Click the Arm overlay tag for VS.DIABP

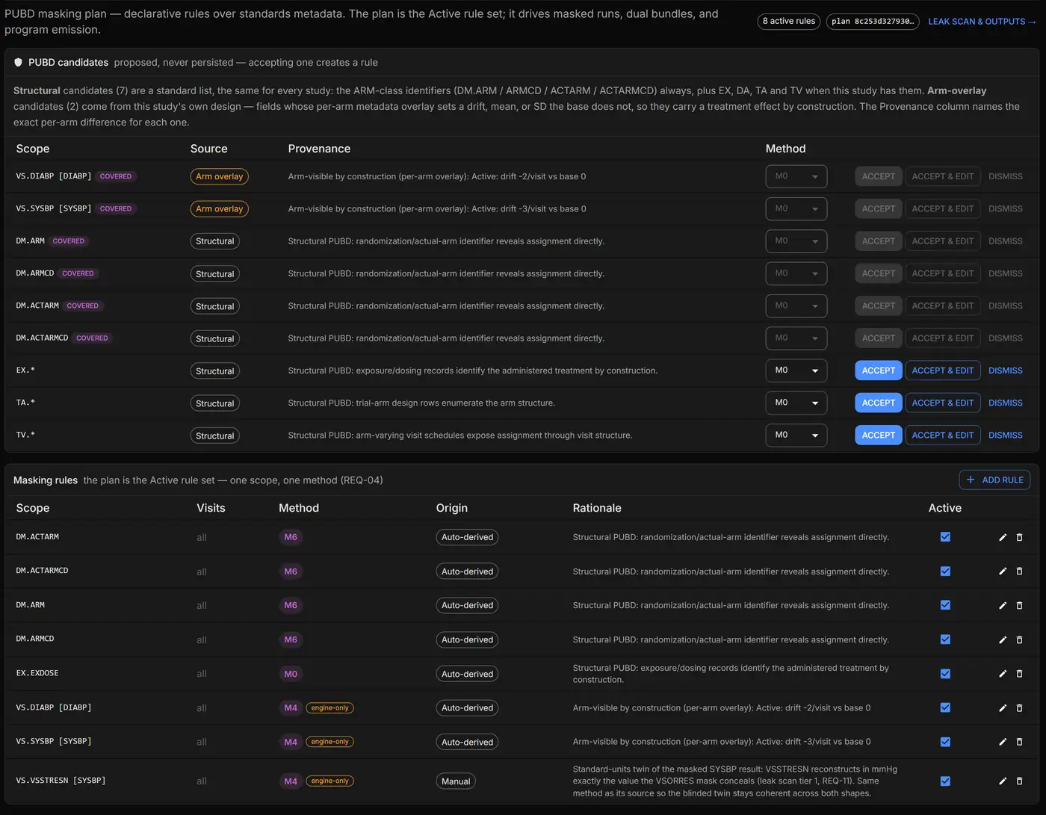(x=220, y=176)
